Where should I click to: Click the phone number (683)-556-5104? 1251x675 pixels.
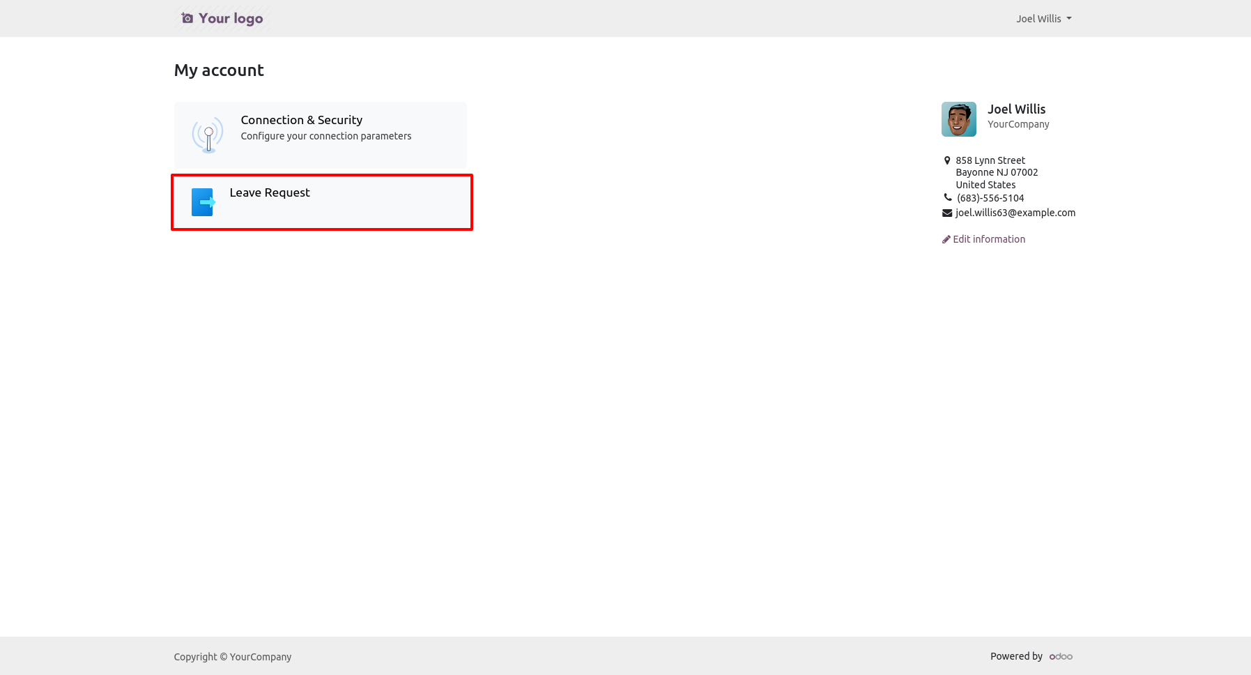point(990,198)
